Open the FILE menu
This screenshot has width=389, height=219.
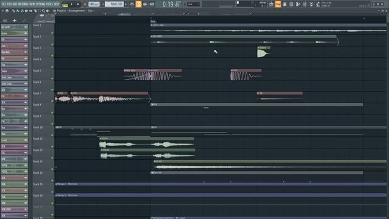pos(4,4)
